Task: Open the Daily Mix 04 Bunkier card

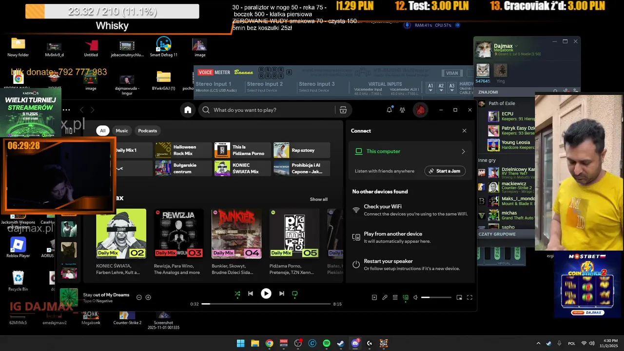Action: tap(236, 242)
